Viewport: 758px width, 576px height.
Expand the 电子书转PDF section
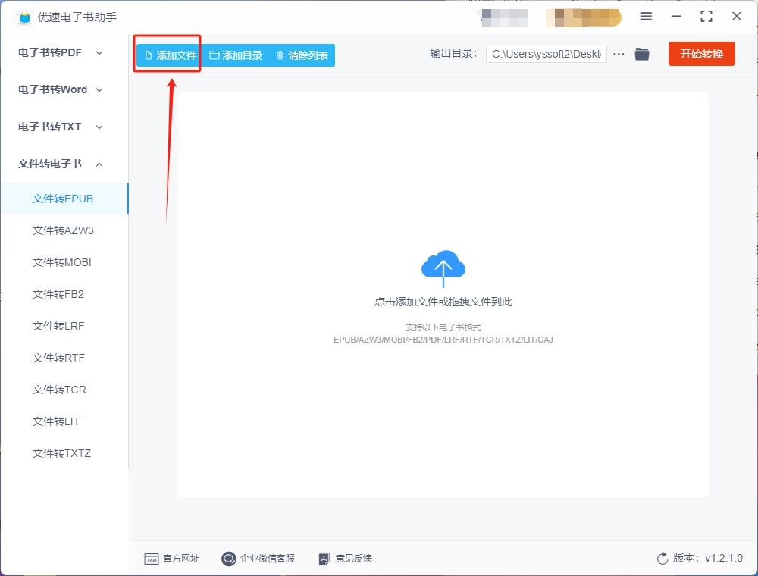(x=61, y=52)
